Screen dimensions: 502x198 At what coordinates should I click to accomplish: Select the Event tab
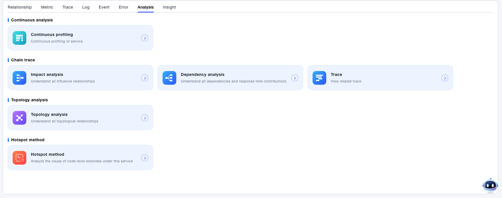click(x=104, y=7)
